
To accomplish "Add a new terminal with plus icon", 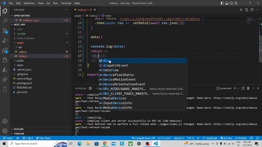I will 235,88.
